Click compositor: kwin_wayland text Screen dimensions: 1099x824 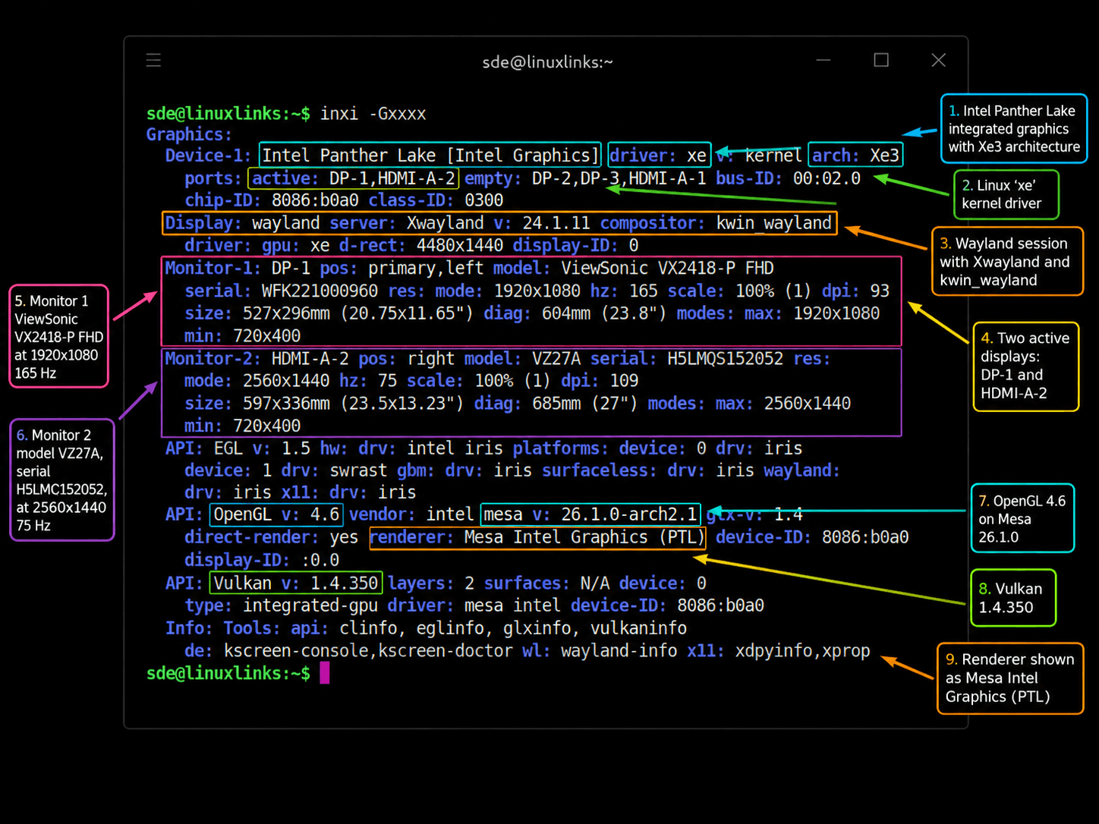pos(716,223)
